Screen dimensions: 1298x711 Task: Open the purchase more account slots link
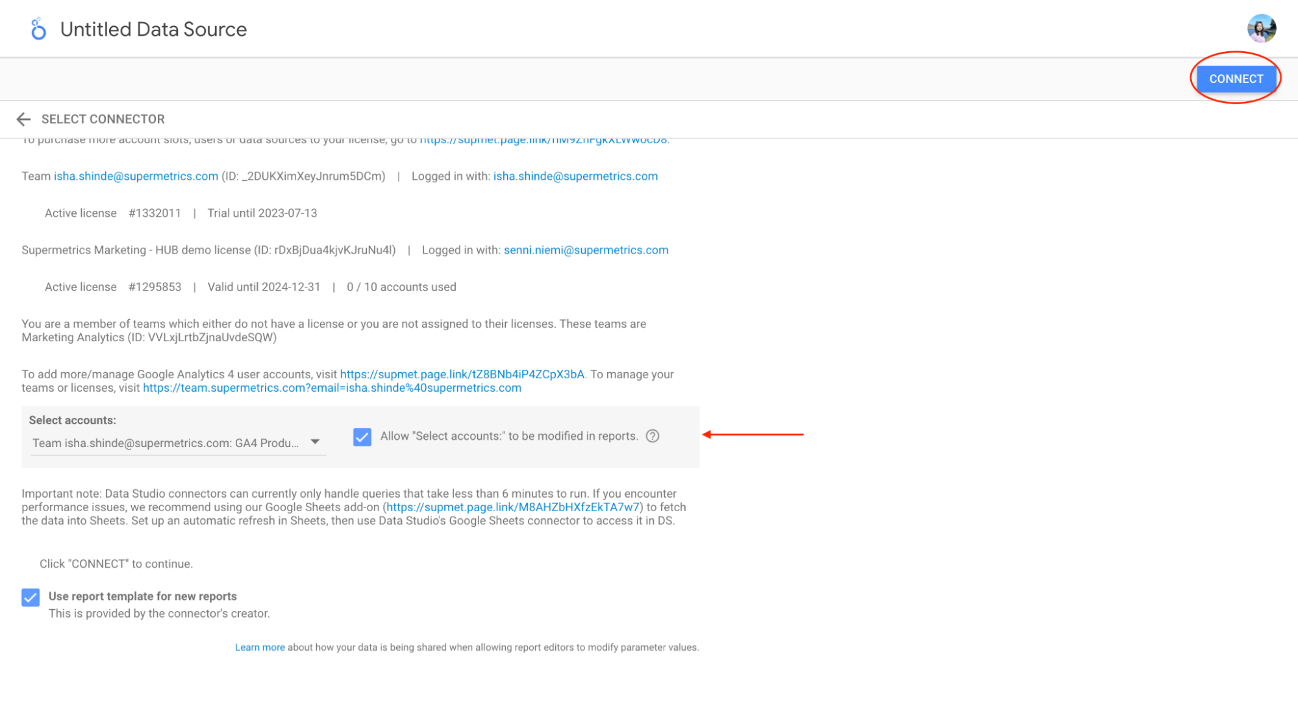(543, 140)
